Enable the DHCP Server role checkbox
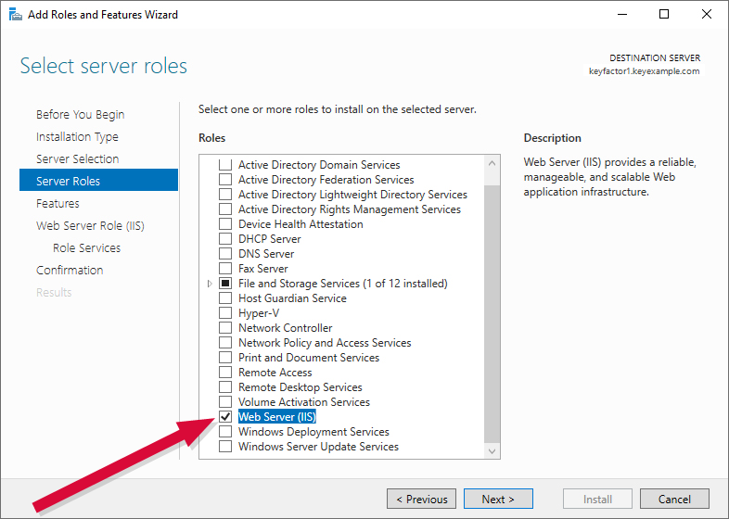The width and height of the screenshot is (729, 519). (x=224, y=239)
